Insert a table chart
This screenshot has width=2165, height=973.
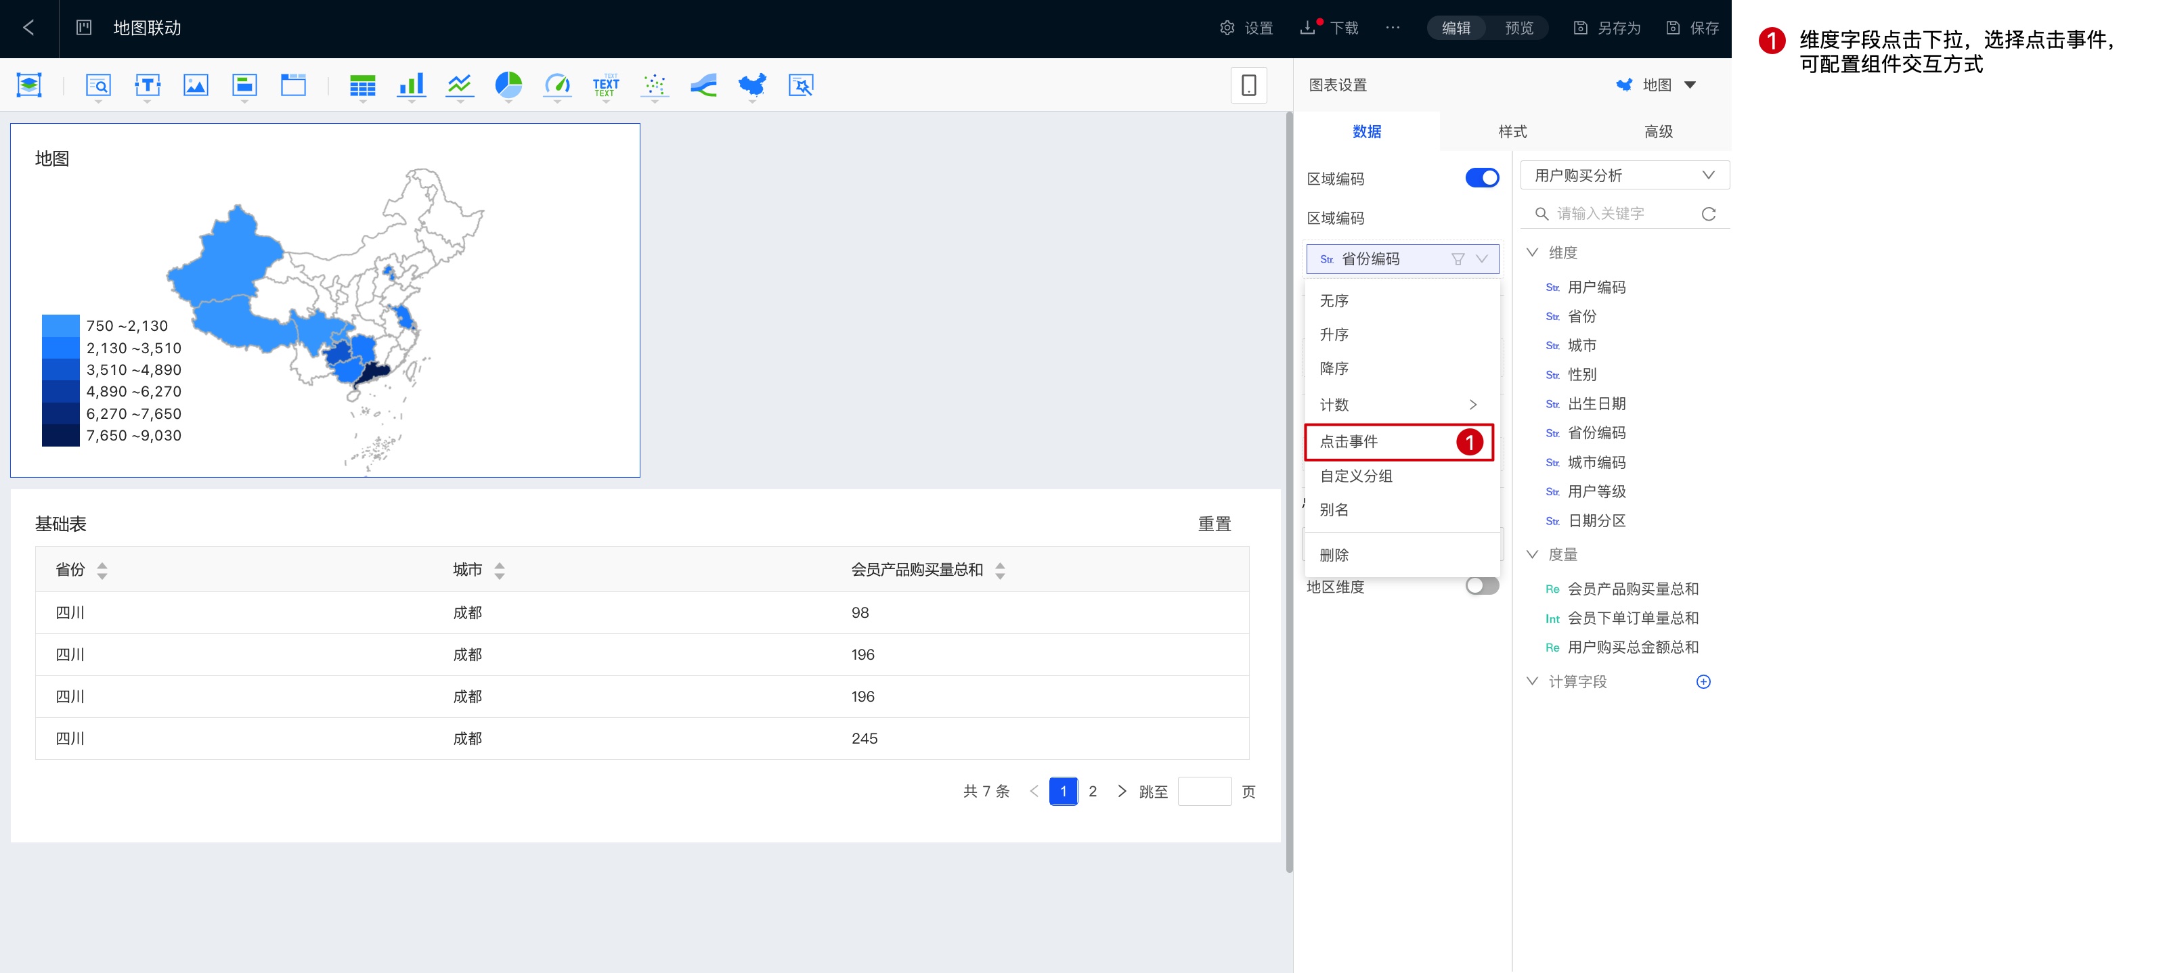pyautogui.click(x=362, y=85)
